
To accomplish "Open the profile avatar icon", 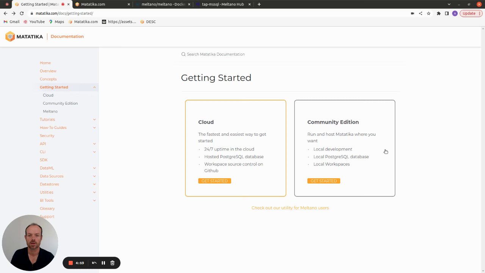I will tap(455, 13).
